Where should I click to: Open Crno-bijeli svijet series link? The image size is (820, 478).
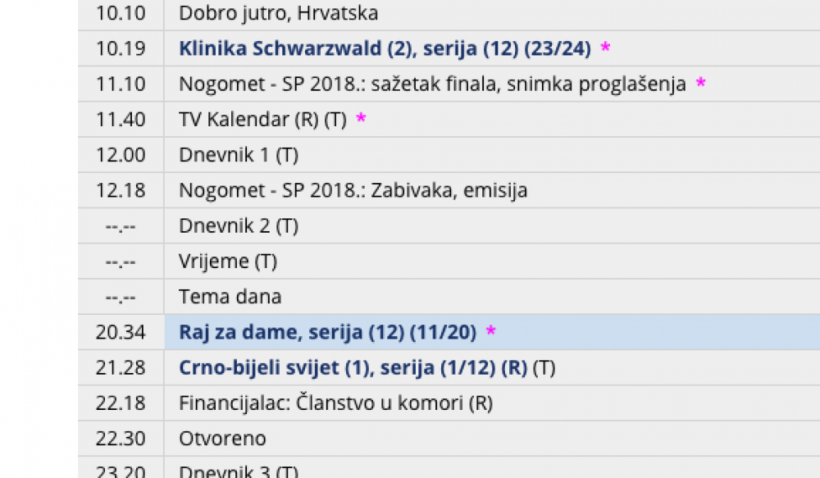click(x=353, y=368)
